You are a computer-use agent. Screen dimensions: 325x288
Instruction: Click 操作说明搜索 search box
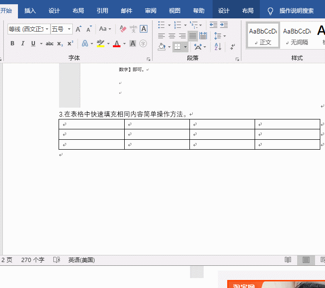point(296,11)
